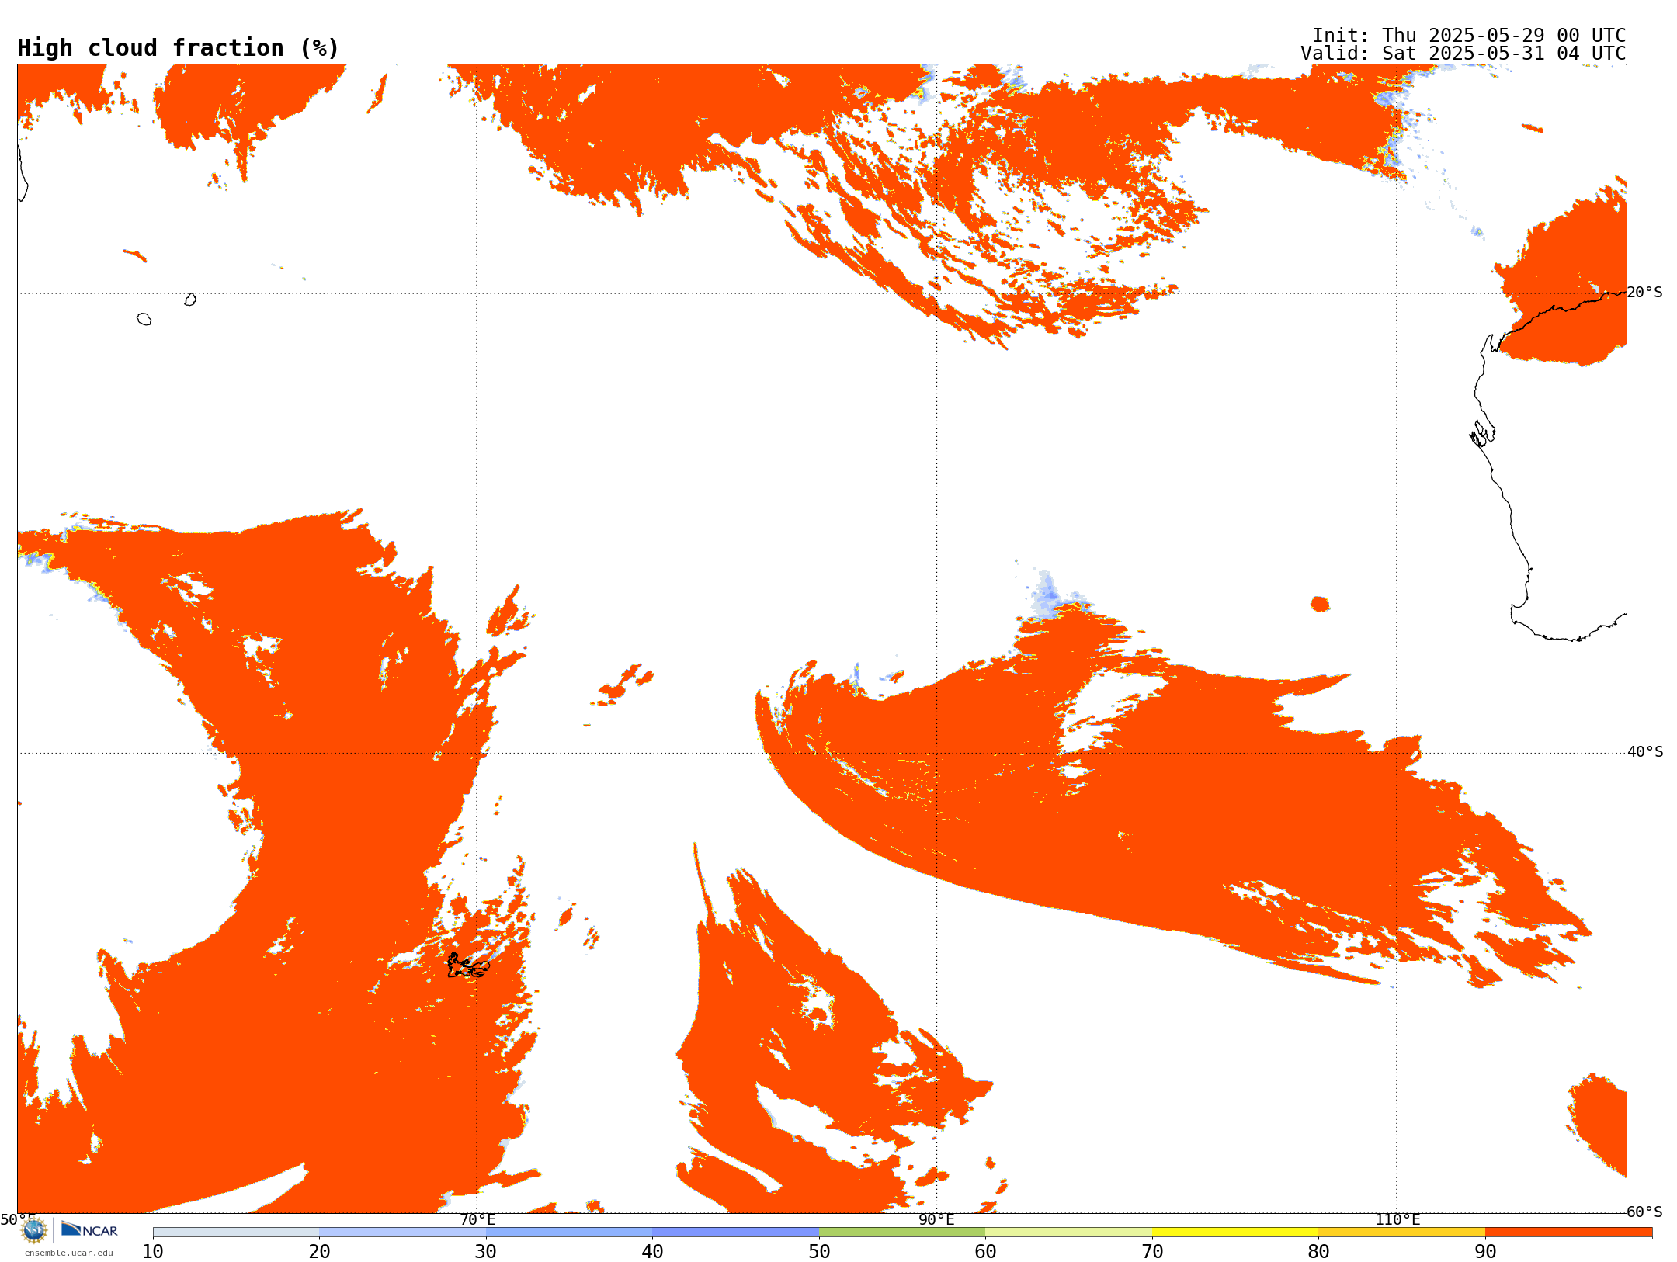The image size is (1677, 1262).
Task: Click the Kerguelen Islands outline on map
Action: (468, 966)
